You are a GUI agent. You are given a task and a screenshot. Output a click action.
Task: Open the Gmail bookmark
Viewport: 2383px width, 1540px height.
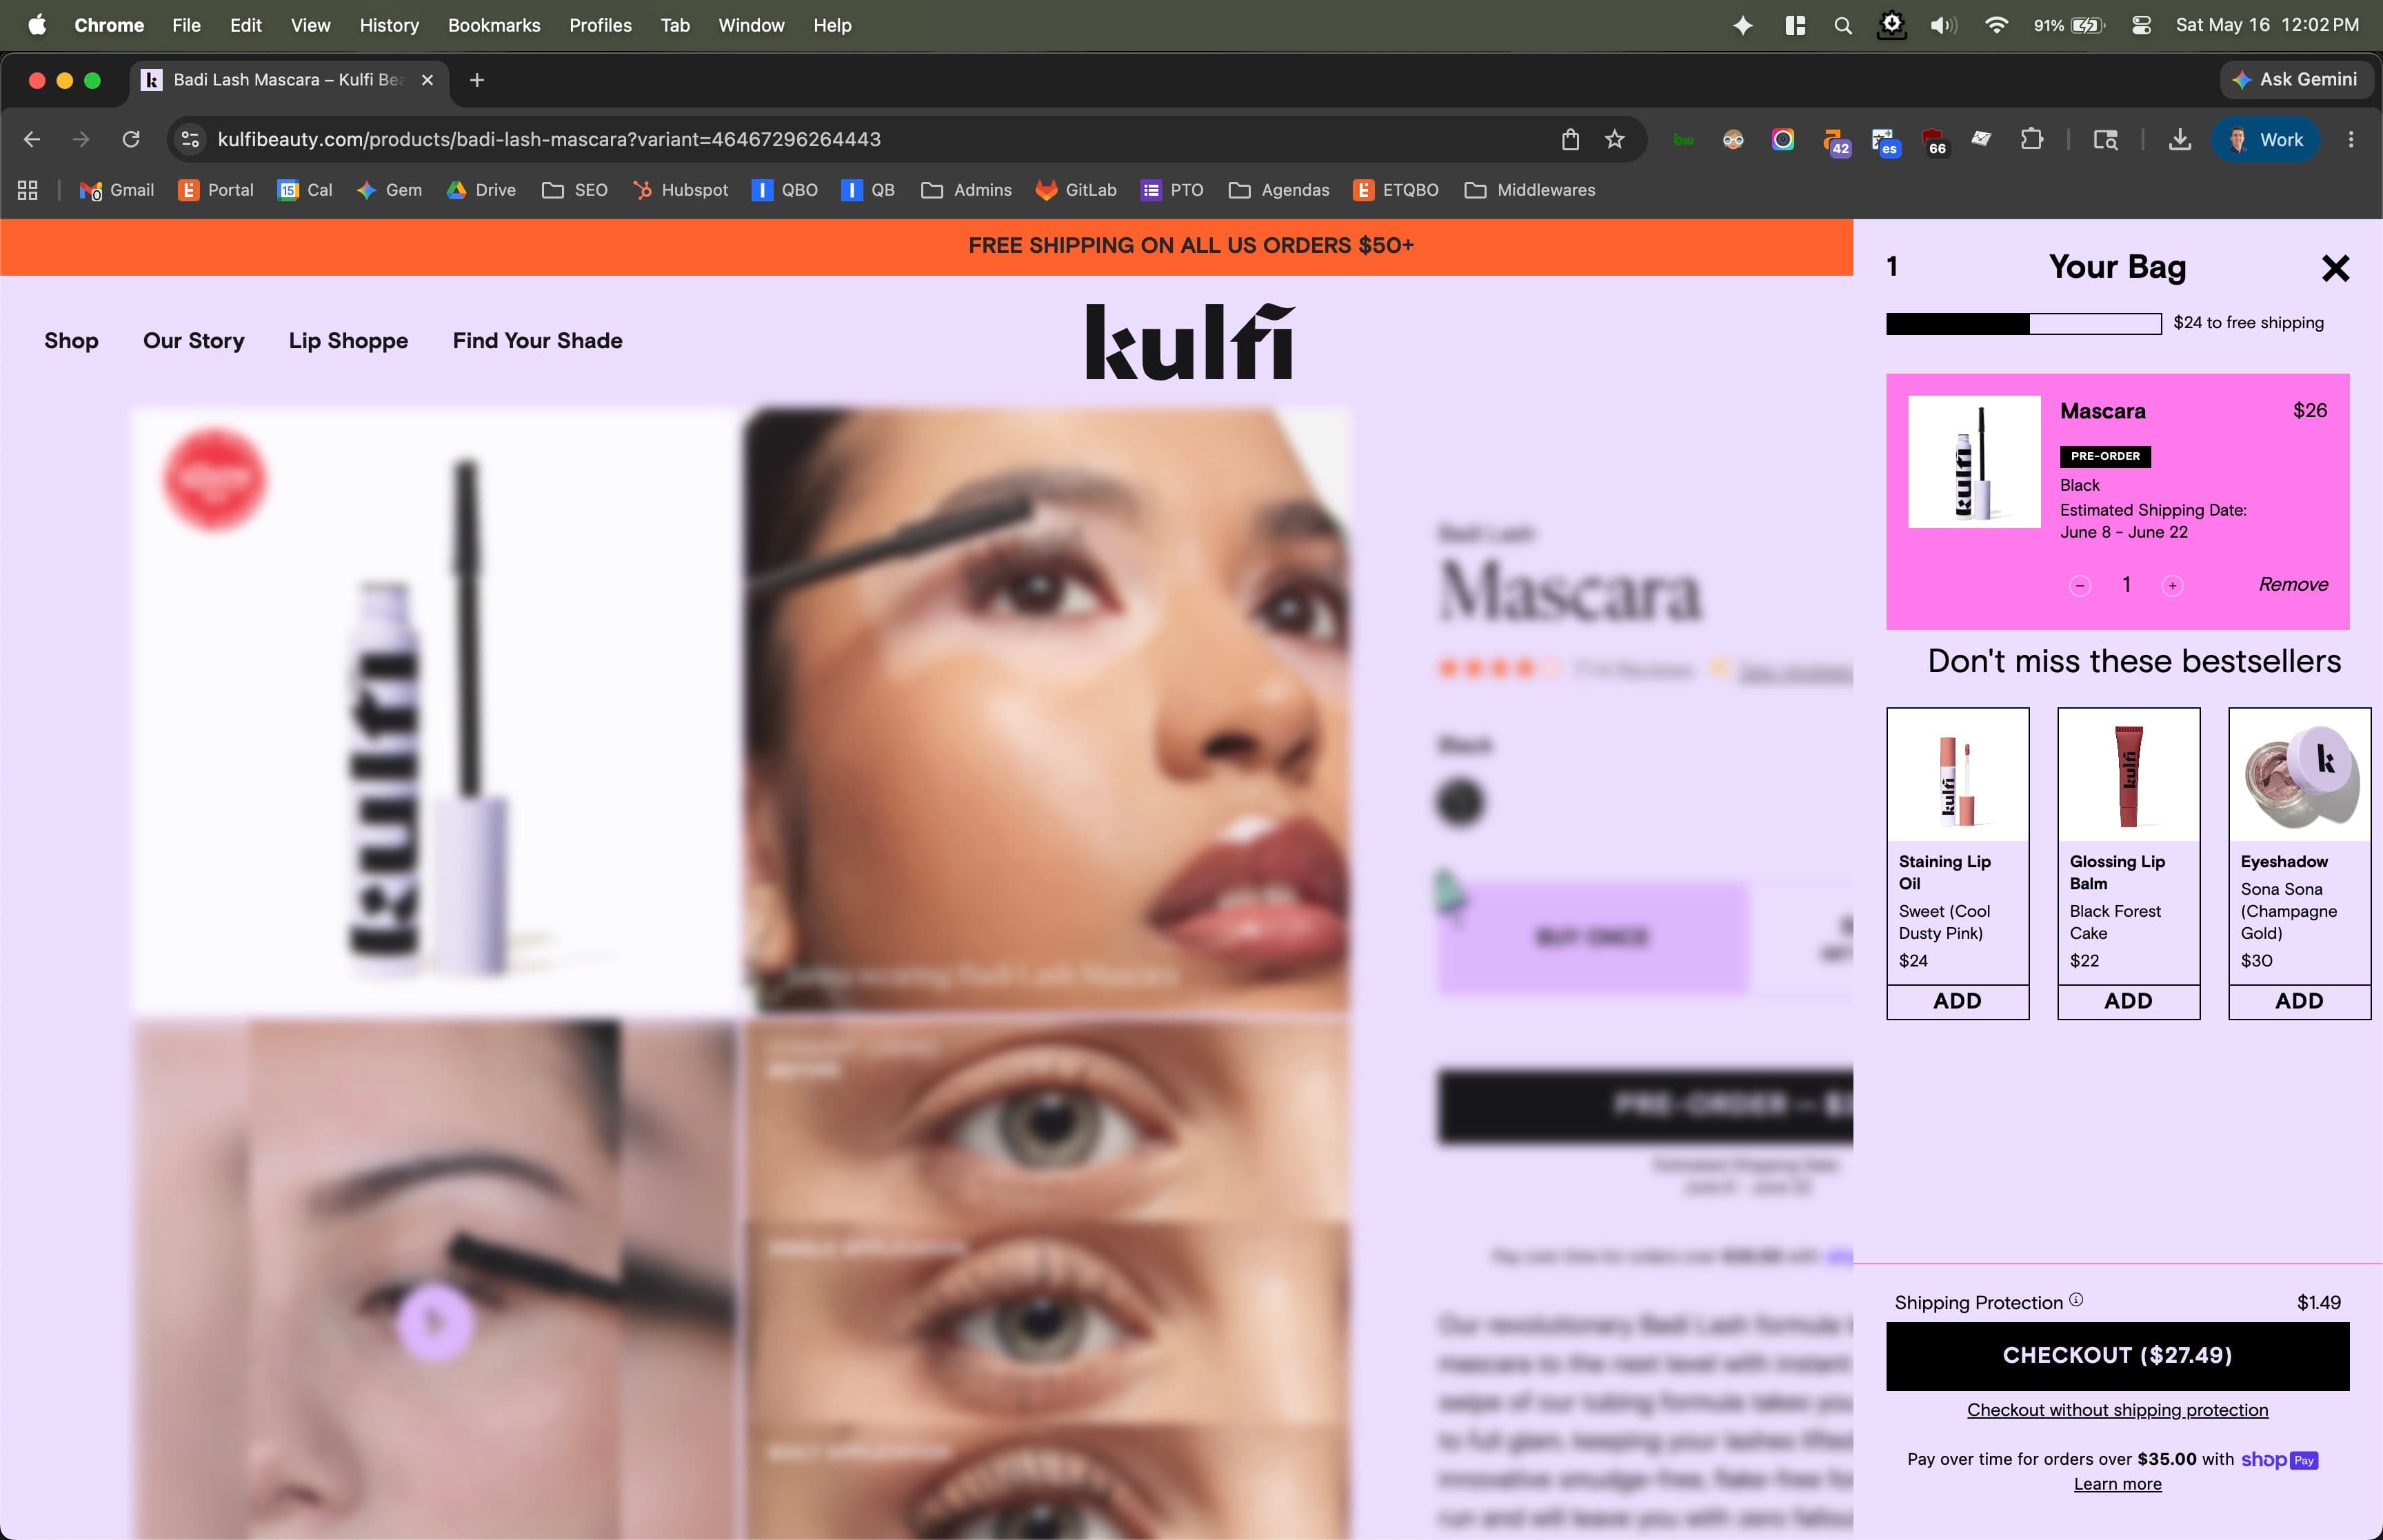[x=116, y=190]
